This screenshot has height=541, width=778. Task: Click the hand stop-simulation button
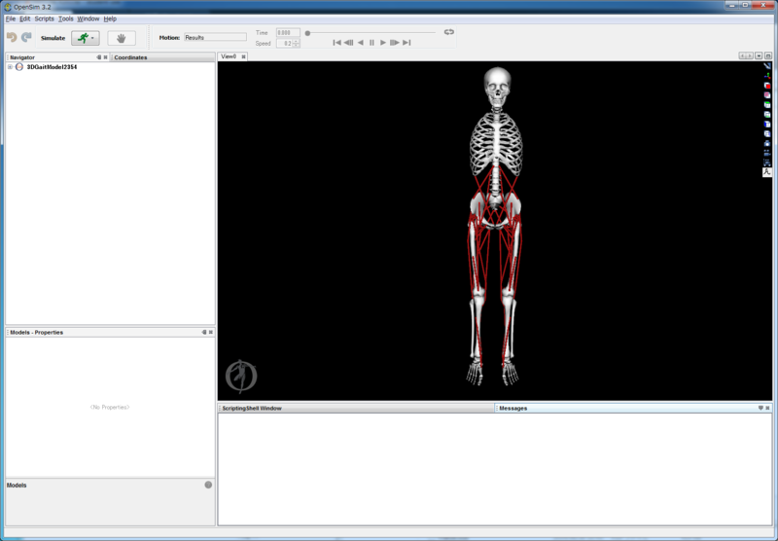(x=121, y=38)
